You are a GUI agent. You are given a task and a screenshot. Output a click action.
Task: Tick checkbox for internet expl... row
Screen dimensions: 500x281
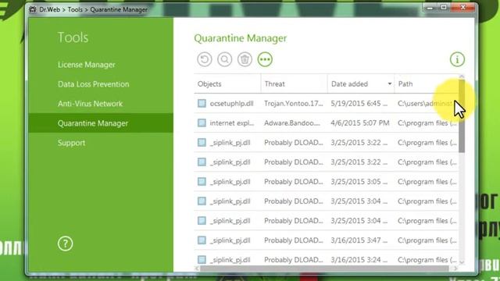(x=202, y=123)
